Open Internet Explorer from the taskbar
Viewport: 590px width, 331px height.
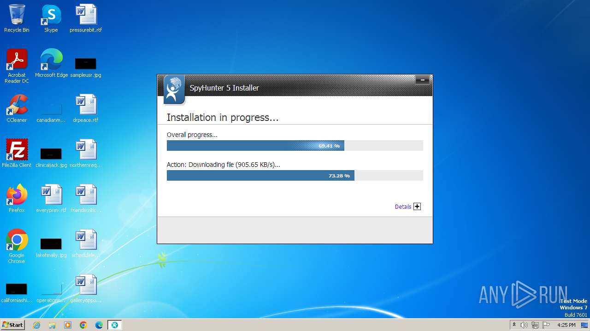(x=36, y=325)
